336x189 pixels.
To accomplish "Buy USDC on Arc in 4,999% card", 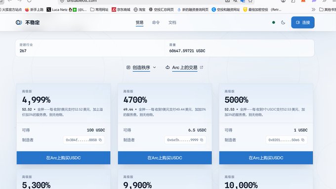I will pos(63,158).
